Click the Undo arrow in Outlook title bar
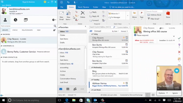The image size is (183, 103). point(68,2)
